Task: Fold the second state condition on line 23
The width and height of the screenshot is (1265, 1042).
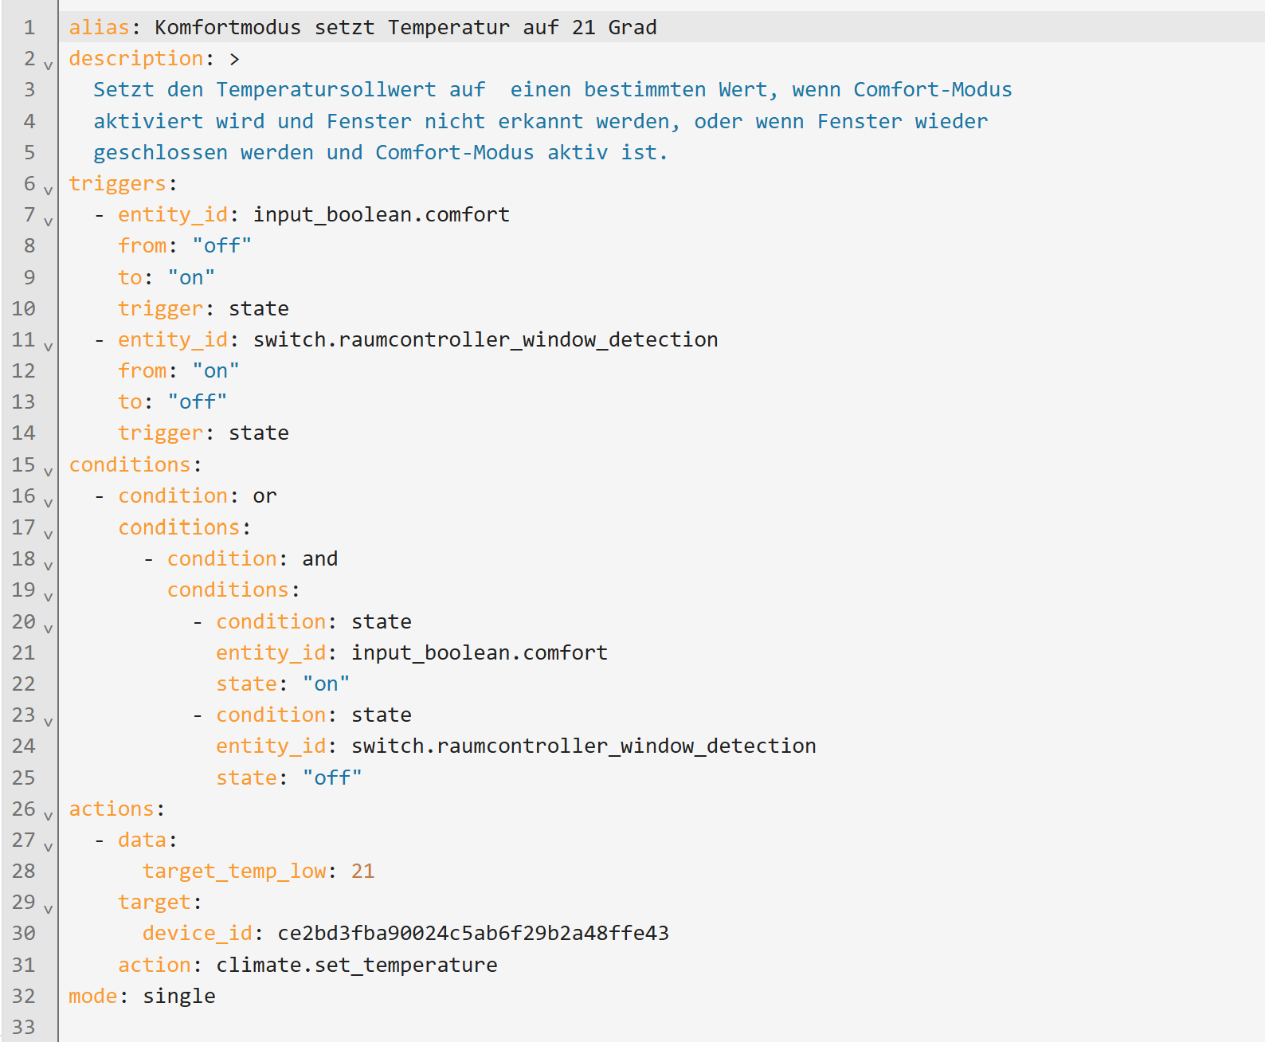Action: tap(48, 722)
